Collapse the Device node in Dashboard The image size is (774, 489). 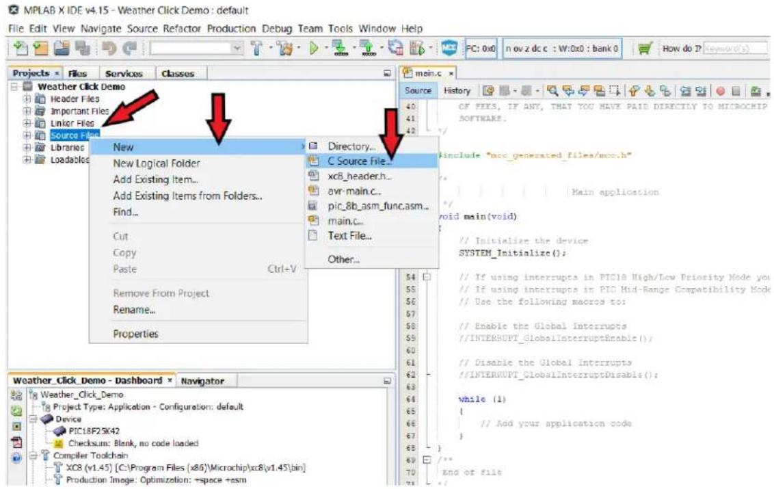point(33,419)
